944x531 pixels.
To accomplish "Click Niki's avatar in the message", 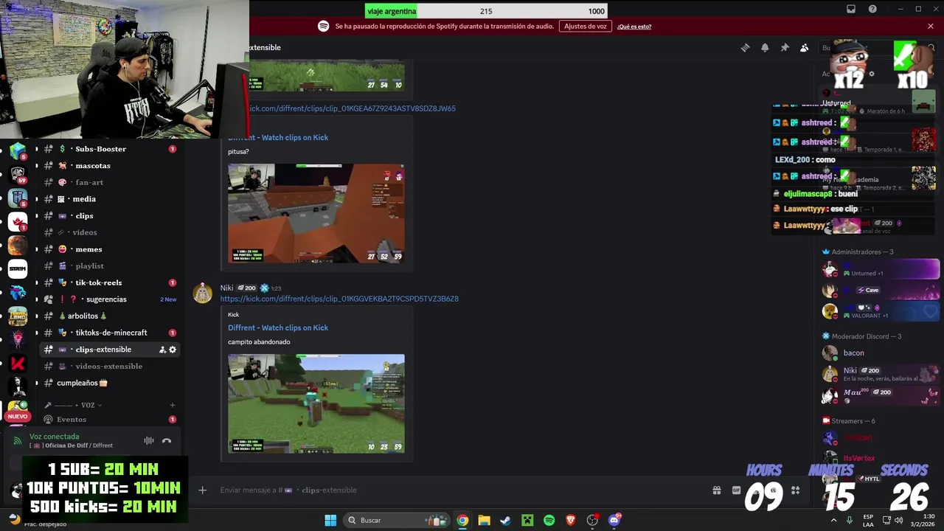I will [x=203, y=294].
